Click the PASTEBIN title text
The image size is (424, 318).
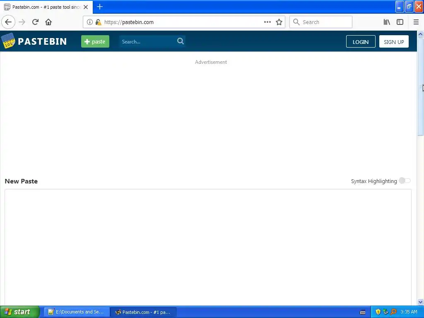pyautogui.click(x=42, y=41)
